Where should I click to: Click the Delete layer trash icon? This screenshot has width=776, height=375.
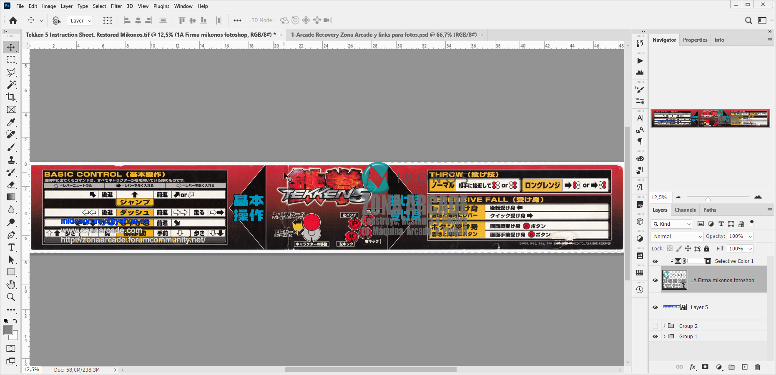point(758,367)
